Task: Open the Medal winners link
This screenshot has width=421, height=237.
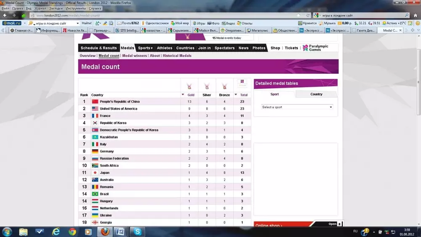Action: pos(135,56)
